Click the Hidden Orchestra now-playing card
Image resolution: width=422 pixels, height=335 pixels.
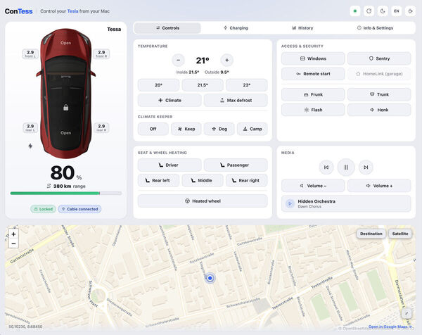click(346, 203)
